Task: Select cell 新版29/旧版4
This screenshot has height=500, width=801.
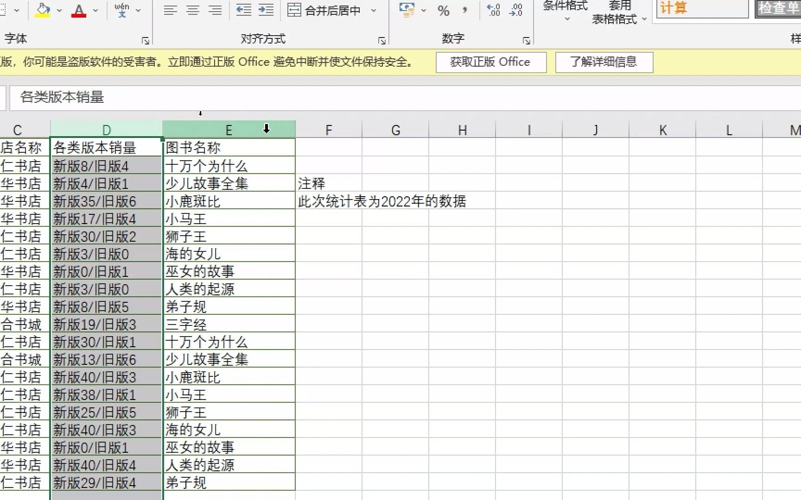Action: 106,482
